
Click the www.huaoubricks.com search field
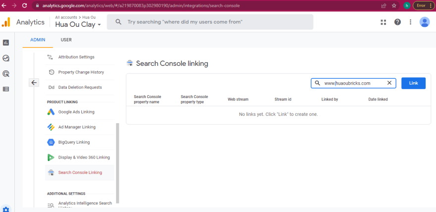click(353, 83)
